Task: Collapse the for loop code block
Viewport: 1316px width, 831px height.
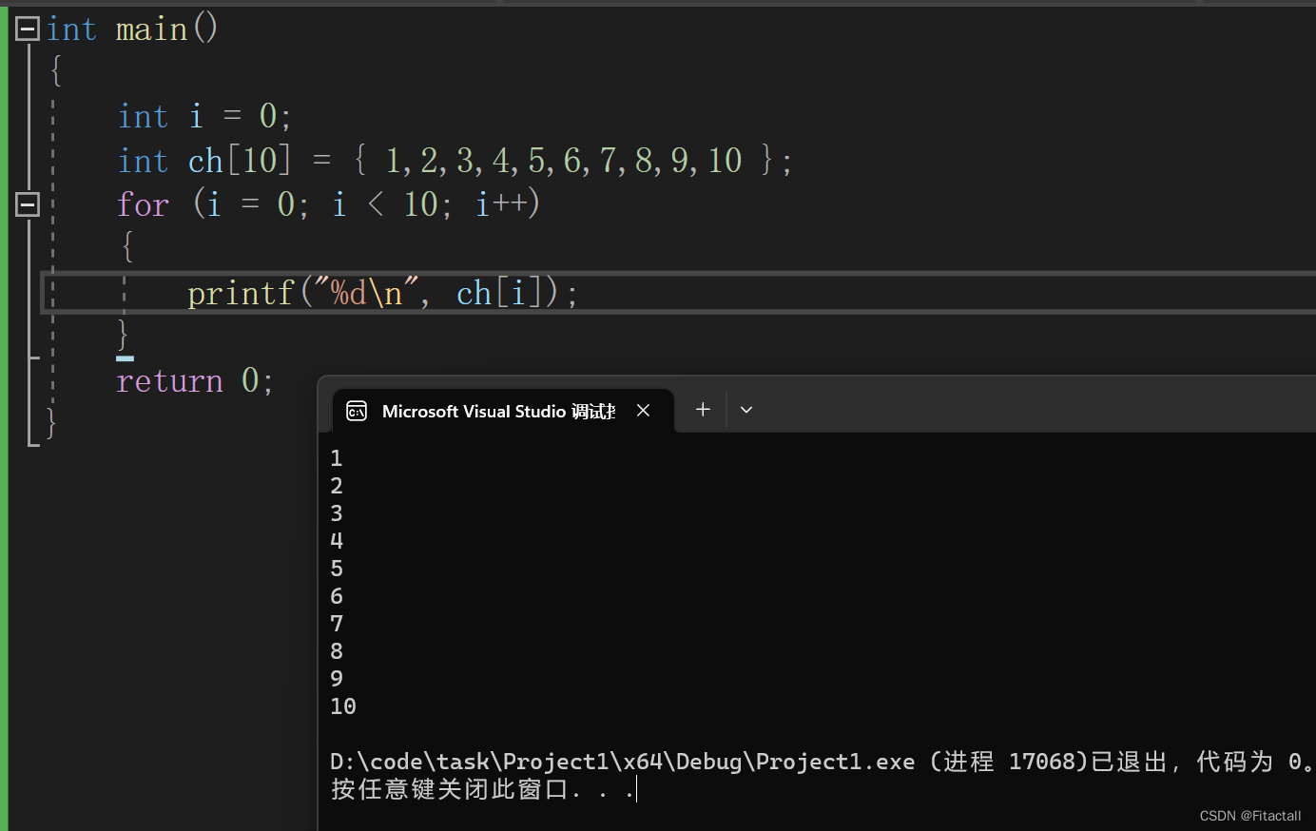Action: 28,204
